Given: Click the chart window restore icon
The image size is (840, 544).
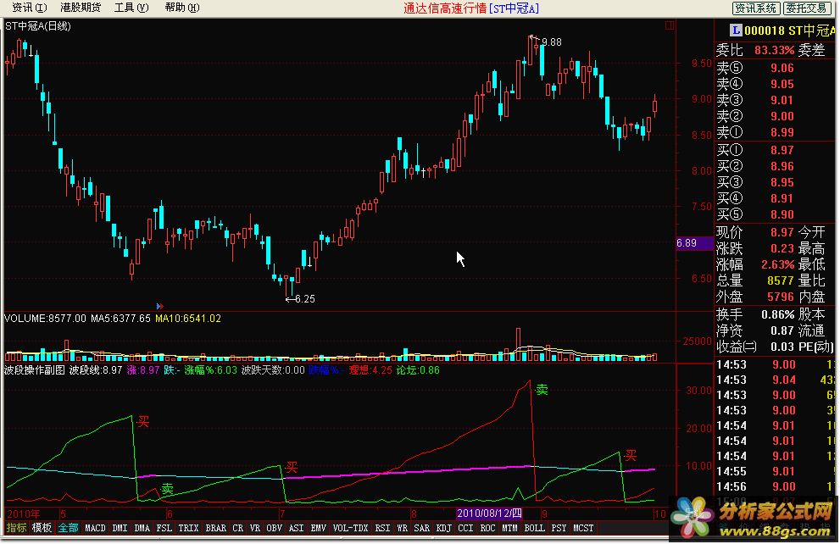Looking at the screenshot, I should pos(670,25).
